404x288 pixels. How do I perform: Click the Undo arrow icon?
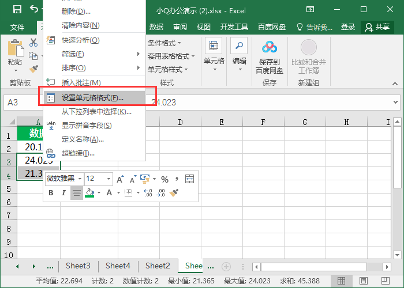[33, 9]
